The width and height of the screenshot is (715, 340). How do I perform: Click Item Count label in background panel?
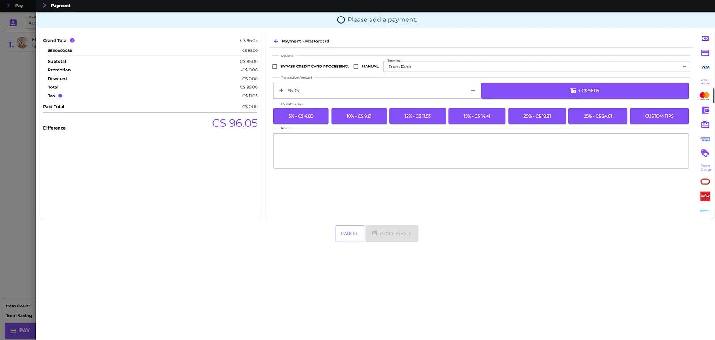point(18,306)
